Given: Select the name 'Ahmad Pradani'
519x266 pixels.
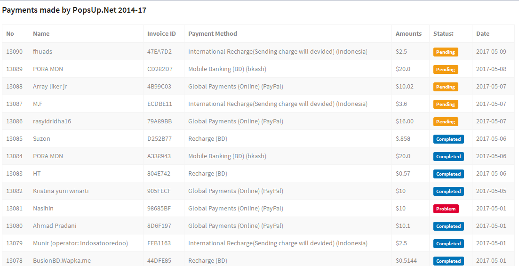Looking at the screenshot, I should [x=54, y=226].
